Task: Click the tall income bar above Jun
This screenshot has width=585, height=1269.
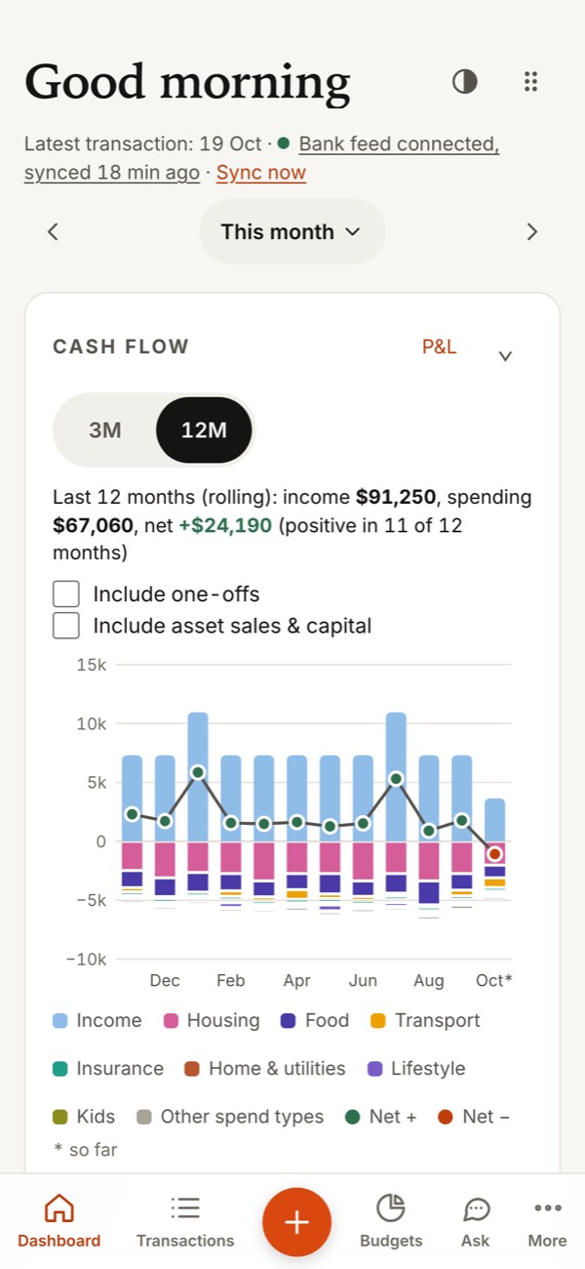Action: 396,777
